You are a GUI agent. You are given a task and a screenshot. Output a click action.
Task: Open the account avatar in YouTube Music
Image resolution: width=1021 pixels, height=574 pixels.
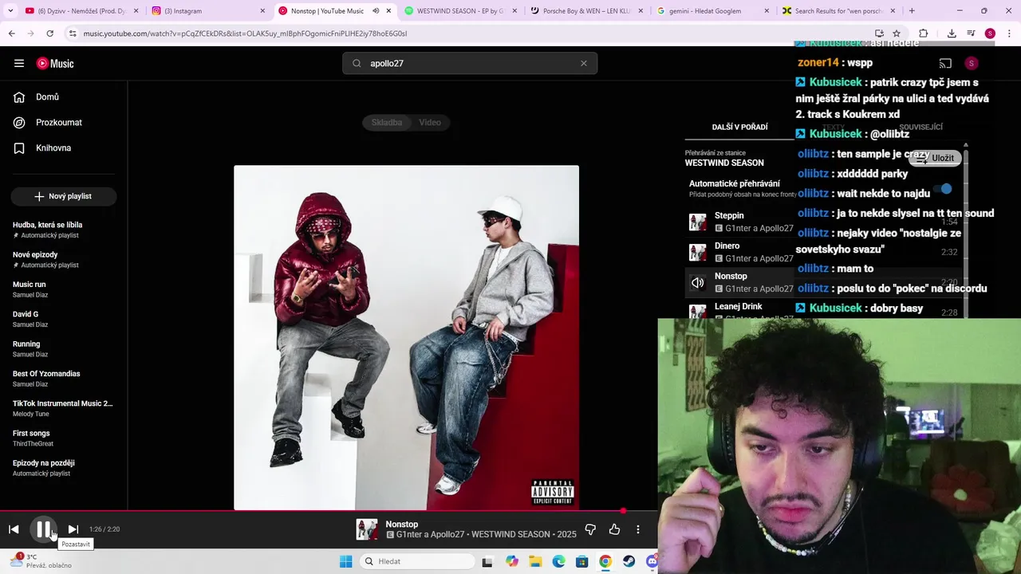click(x=971, y=63)
